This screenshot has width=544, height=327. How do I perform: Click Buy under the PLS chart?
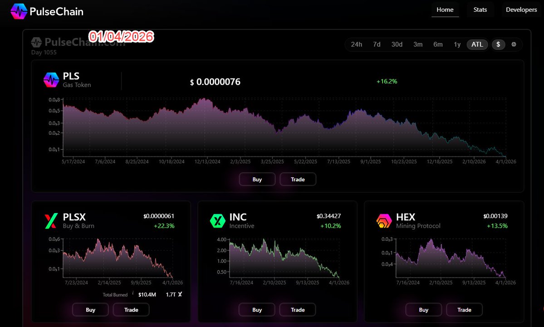point(257,179)
